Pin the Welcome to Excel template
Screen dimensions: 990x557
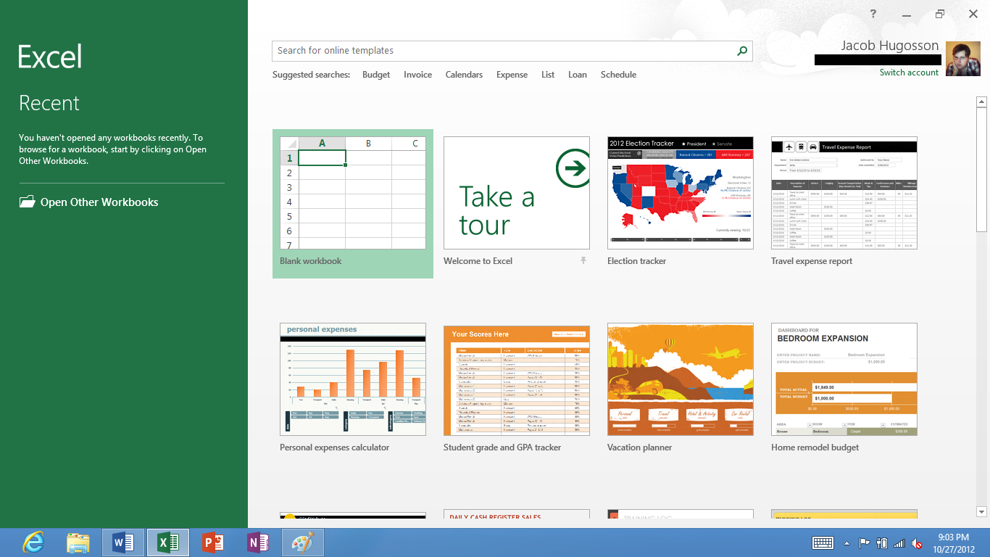(x=583, y=260)
